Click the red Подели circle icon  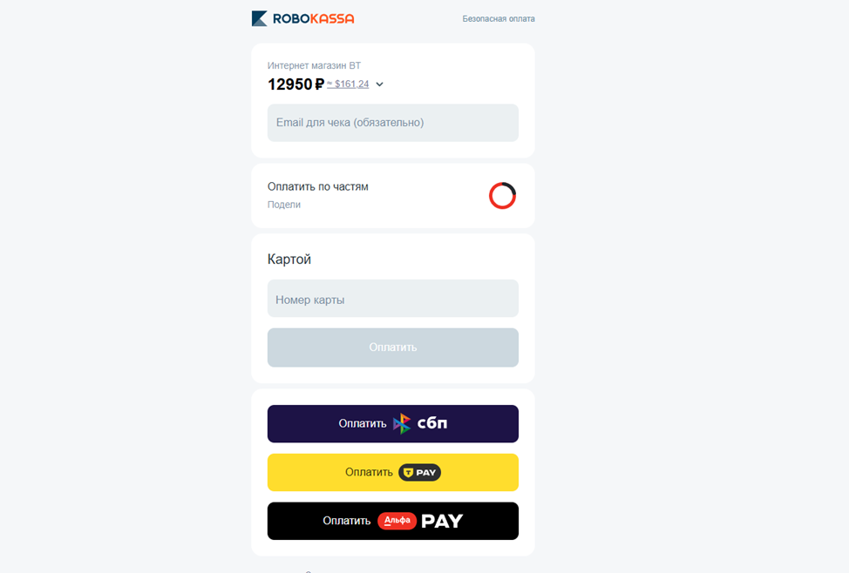(x=502, y=195)
